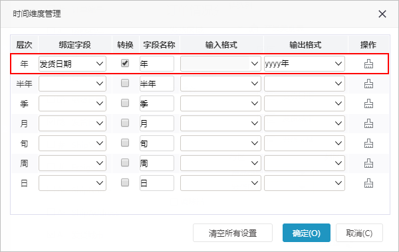The image size is (399, 252).
Task: Open 绑定字段 dropdown for 周
Action: [x=72, y=163]
